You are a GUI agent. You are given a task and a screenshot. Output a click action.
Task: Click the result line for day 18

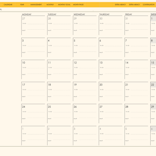pyautogui.click(x=62, y=96)
